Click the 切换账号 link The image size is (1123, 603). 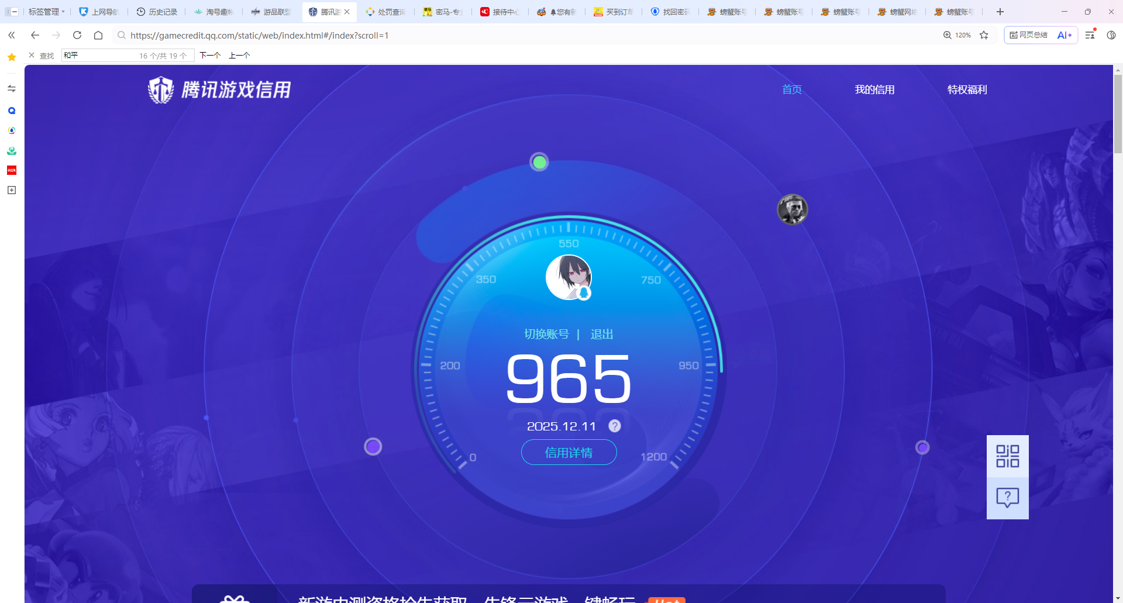pos(546,334)
